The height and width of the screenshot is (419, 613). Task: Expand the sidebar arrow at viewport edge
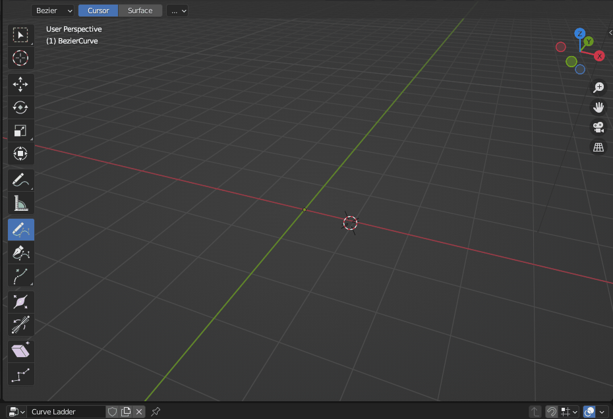[610, 32]
